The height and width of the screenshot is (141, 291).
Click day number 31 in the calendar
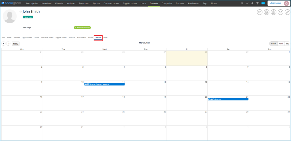pos(82,127)
